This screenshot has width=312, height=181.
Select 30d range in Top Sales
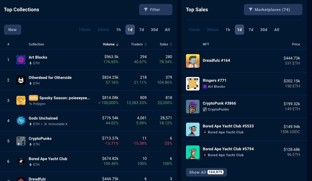coord(264,30)
